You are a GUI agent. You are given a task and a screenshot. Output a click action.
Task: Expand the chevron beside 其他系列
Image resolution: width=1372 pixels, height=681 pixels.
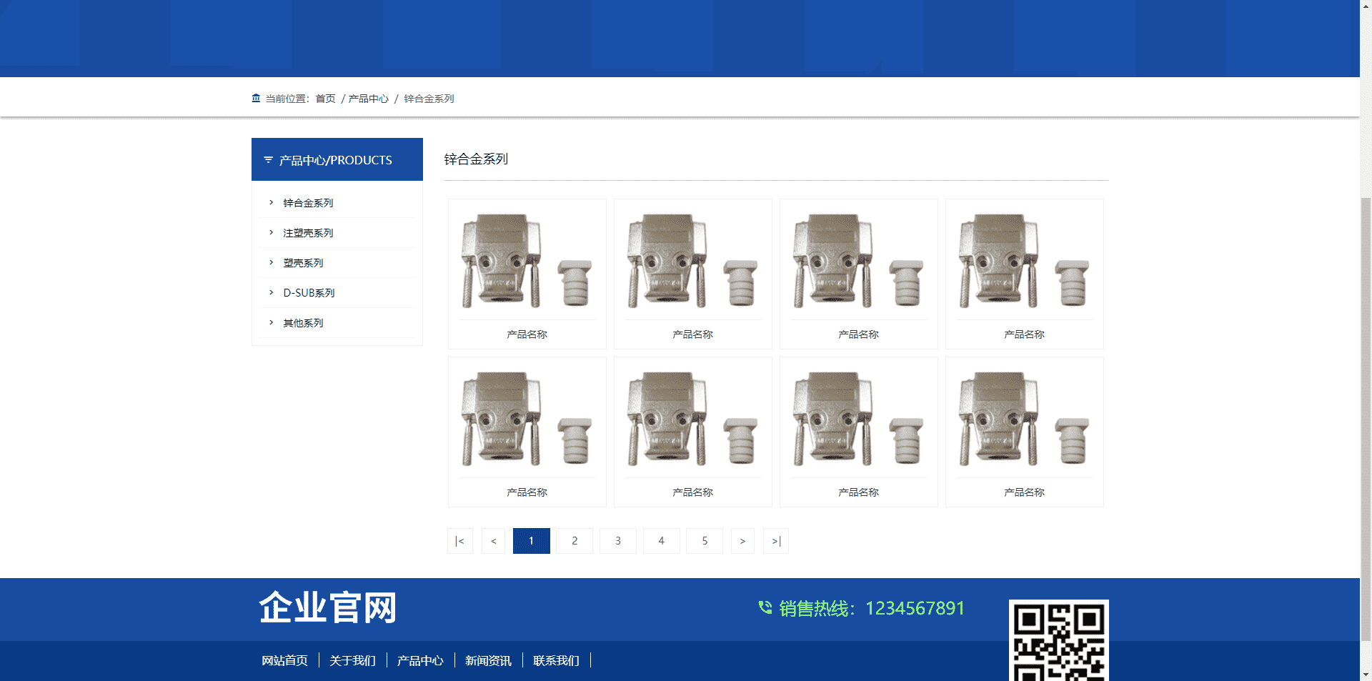[x=272, y=323]
